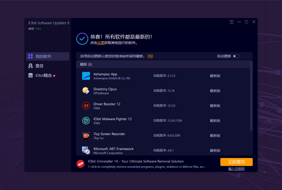Click the IObit精选 store icon
Image resolution: width=282 pixels, height=190 pixels.
(x=30, y=75)
